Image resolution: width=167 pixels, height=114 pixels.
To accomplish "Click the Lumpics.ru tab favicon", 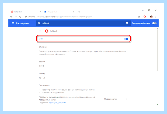I will [x=12, y=12].
